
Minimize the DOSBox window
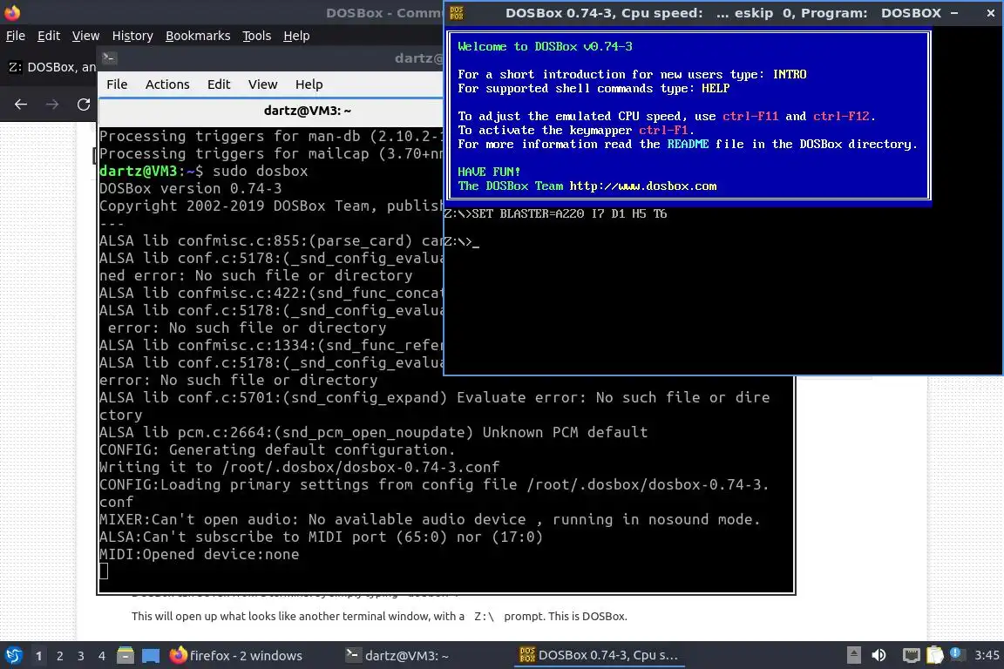click(954, 13)
